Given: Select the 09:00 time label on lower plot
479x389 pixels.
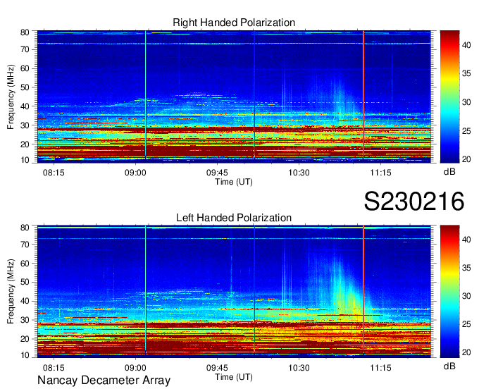Looking at the screenshot, I should click(x=135, y=368).
